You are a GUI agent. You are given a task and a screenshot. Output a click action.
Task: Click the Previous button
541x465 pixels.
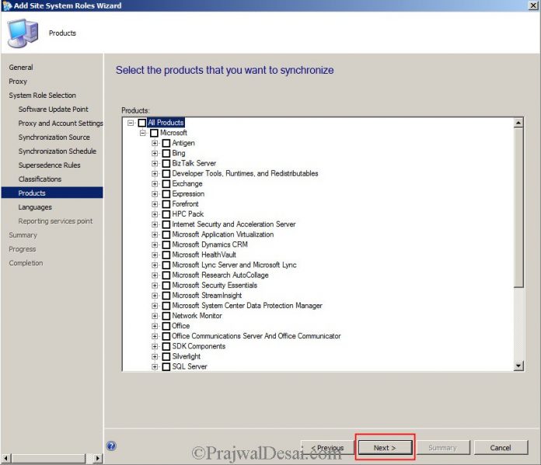(327, 448)
